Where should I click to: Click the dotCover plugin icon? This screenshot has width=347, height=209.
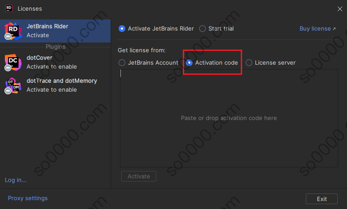(13, 62)
